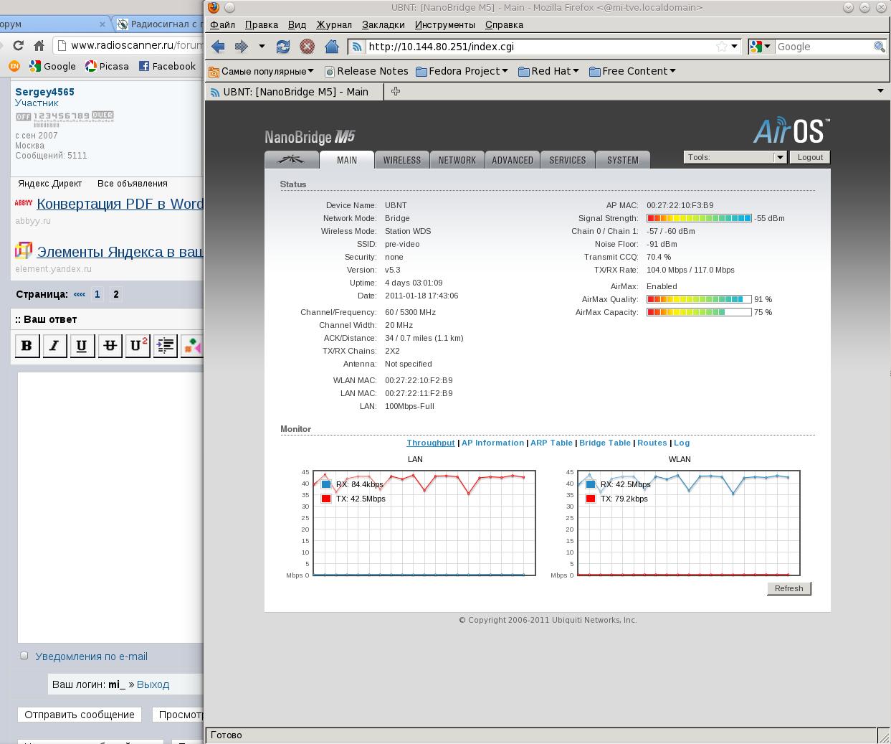891x744 pixels.
Task: Open Facebook bookmark in Chrome
Action: tap(167, 66)
